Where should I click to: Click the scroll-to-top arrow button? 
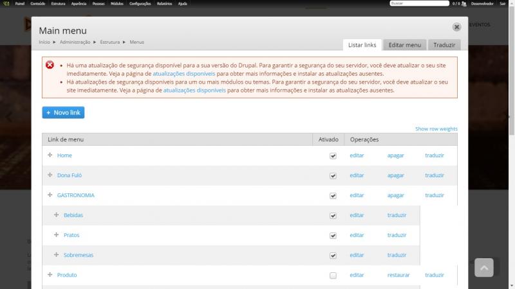point(484,268)
